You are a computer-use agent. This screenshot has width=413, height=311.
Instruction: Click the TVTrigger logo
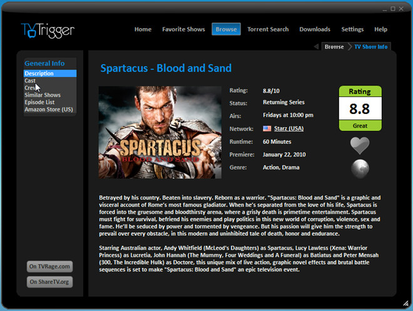point(48,31)
